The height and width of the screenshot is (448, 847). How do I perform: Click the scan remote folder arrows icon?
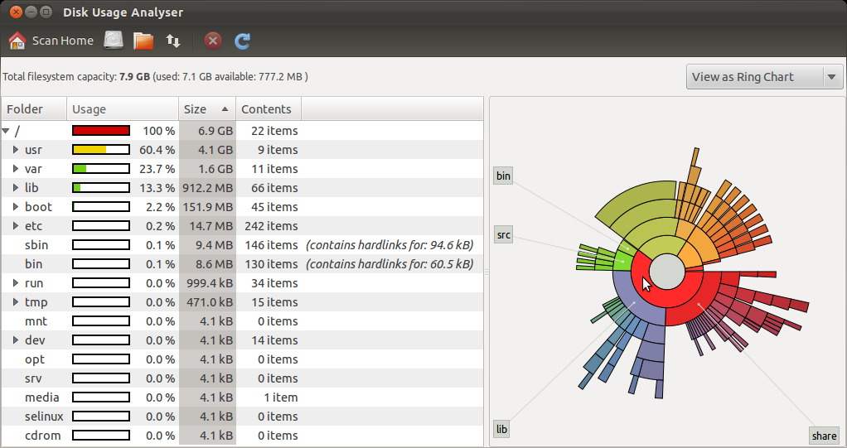point(173,41)
